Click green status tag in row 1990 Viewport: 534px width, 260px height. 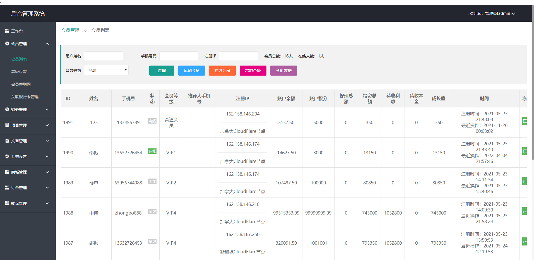point(525,151)
